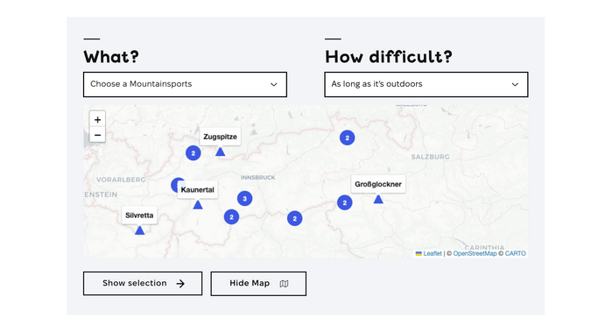Open cluster 2 west of Großglockner

pos(345,202)
